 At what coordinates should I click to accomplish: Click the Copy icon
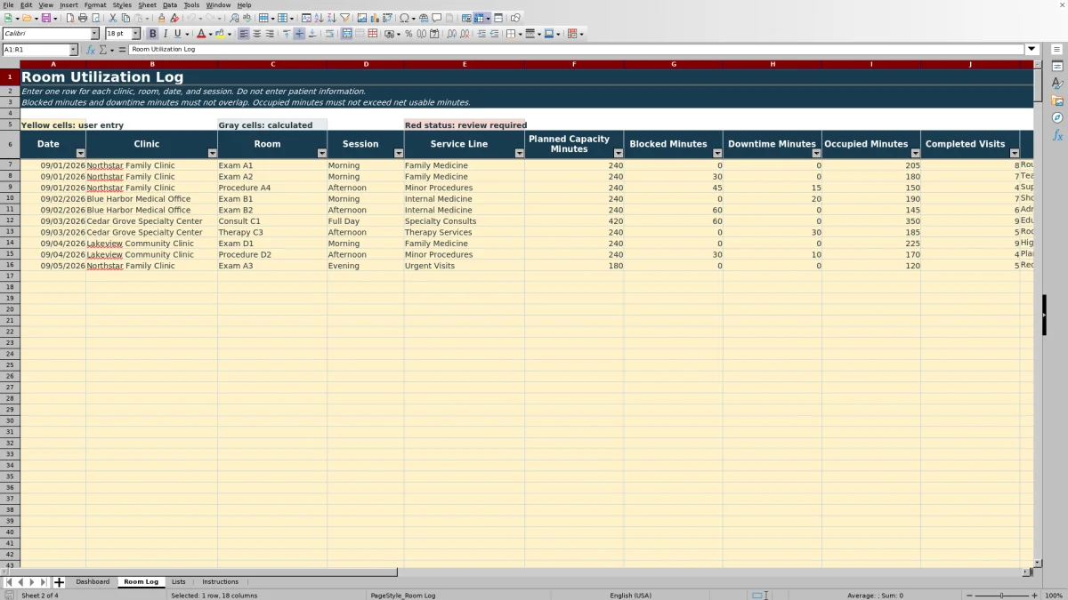pyautogui.click(x=125, y=18)
